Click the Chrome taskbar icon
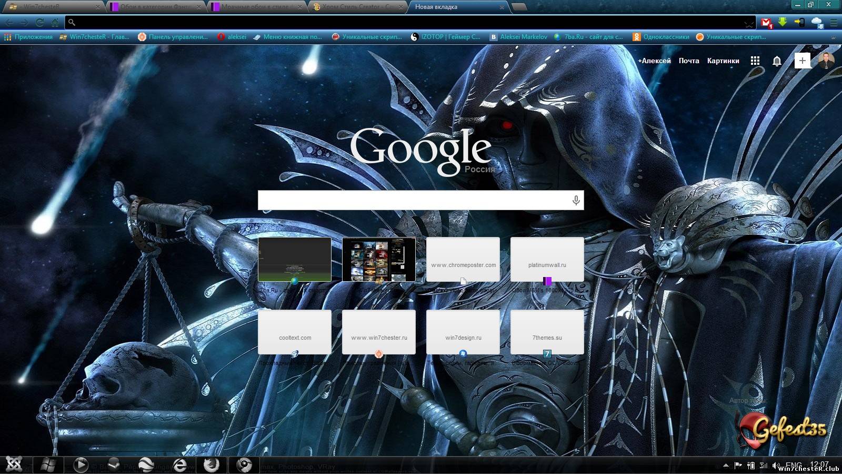 click(244, 465)
